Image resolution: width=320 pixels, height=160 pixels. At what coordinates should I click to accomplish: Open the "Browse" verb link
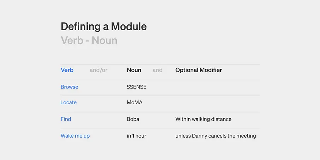click(x=69, y=87)
